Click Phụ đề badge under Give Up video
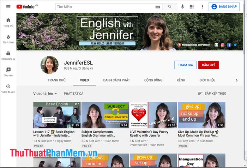Viewport: 247px width, 168px height. [x=183, y=146]
